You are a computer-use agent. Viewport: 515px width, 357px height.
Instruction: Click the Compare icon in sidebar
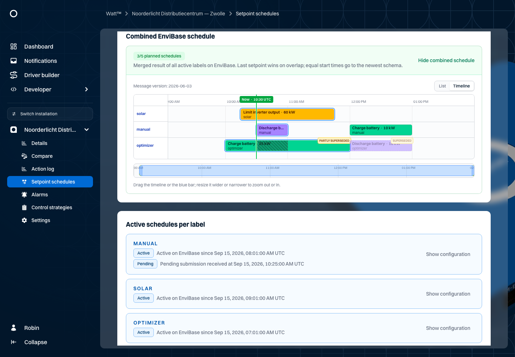[x=24, y=156]
